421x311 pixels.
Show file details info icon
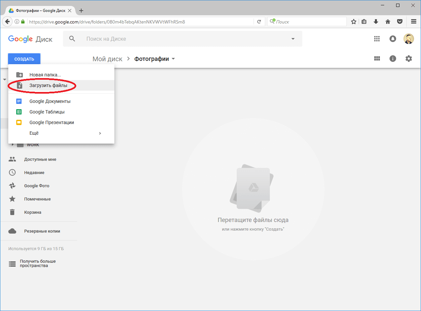tap(393, 59)
